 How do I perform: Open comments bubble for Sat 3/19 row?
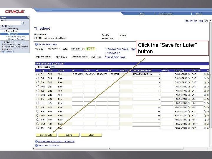pos(38,78)
